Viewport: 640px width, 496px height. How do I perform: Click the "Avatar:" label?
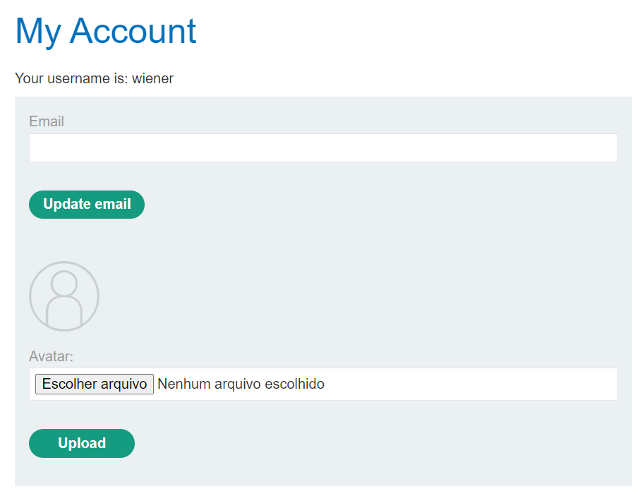[x=51, y=356]
